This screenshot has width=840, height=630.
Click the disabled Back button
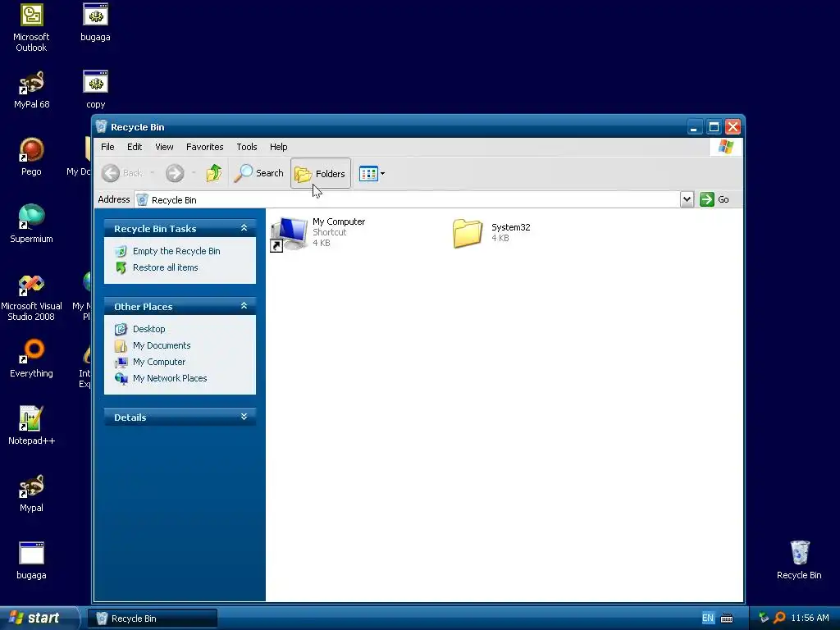click(122, 173)
